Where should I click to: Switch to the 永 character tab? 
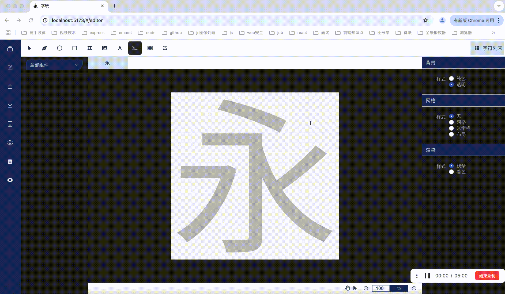point(108,63)
